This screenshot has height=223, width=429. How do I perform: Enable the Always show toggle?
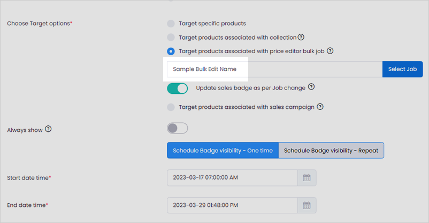point(178,128)
